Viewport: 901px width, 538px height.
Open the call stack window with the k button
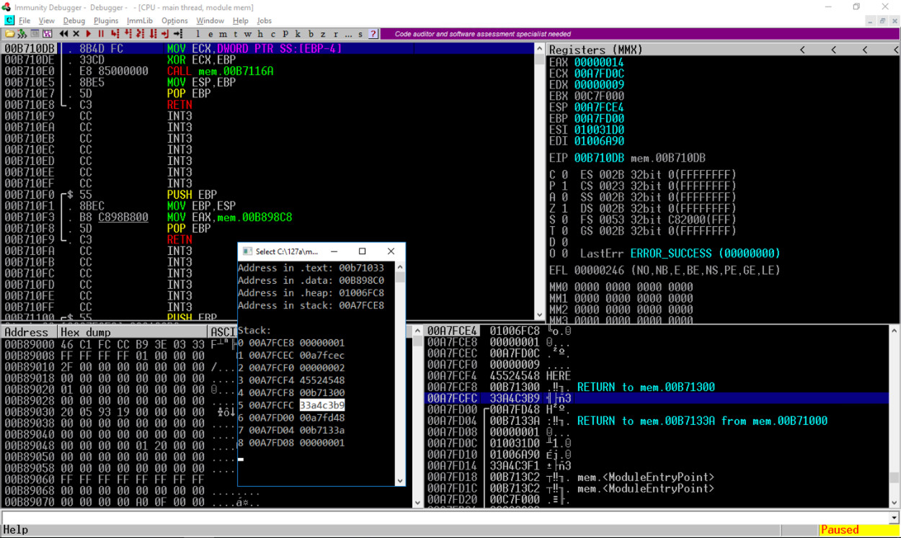point(298,34)
